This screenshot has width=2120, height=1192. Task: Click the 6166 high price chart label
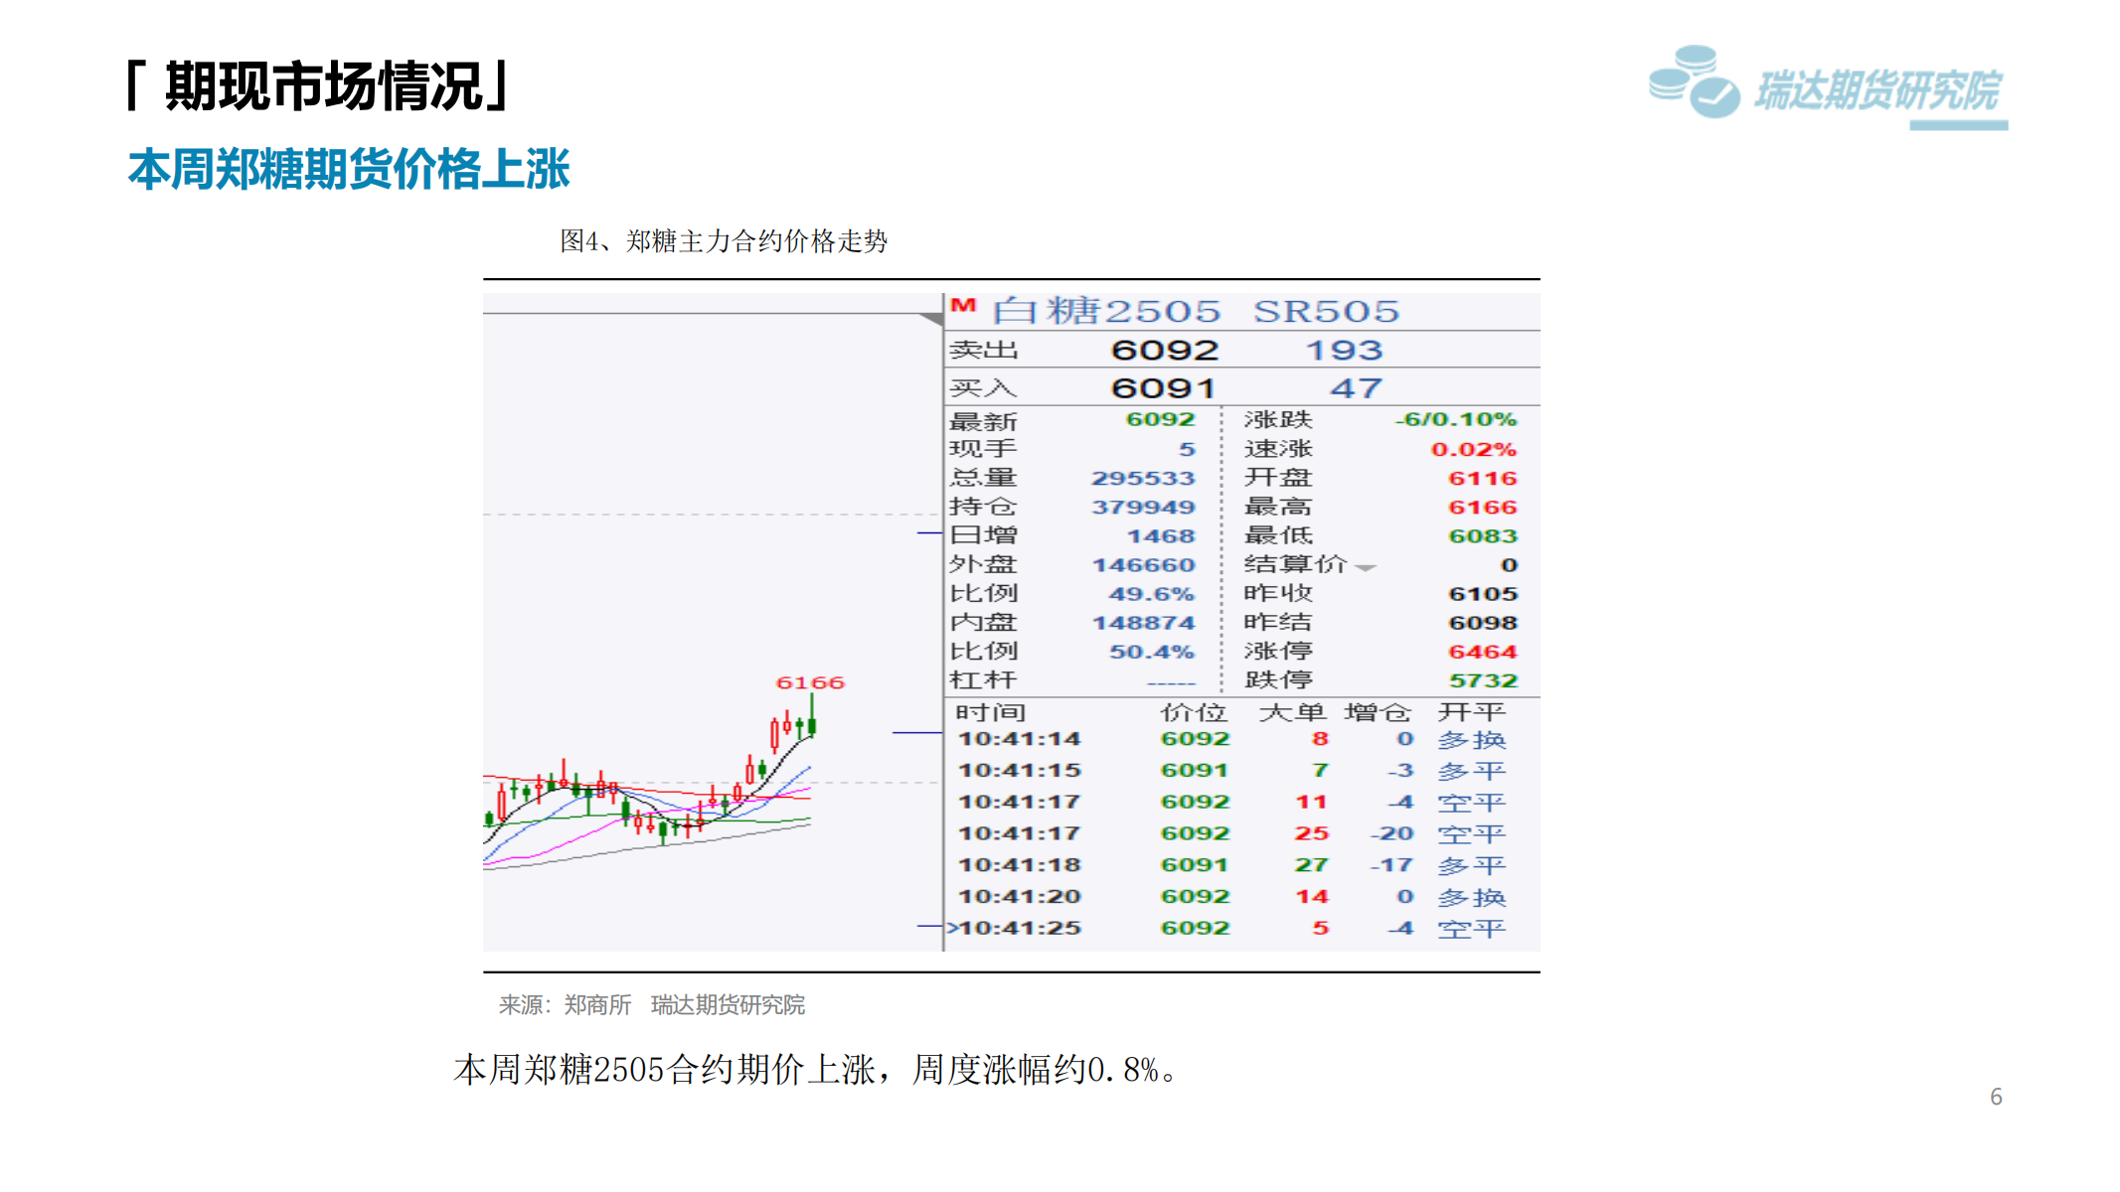[809, 682]
